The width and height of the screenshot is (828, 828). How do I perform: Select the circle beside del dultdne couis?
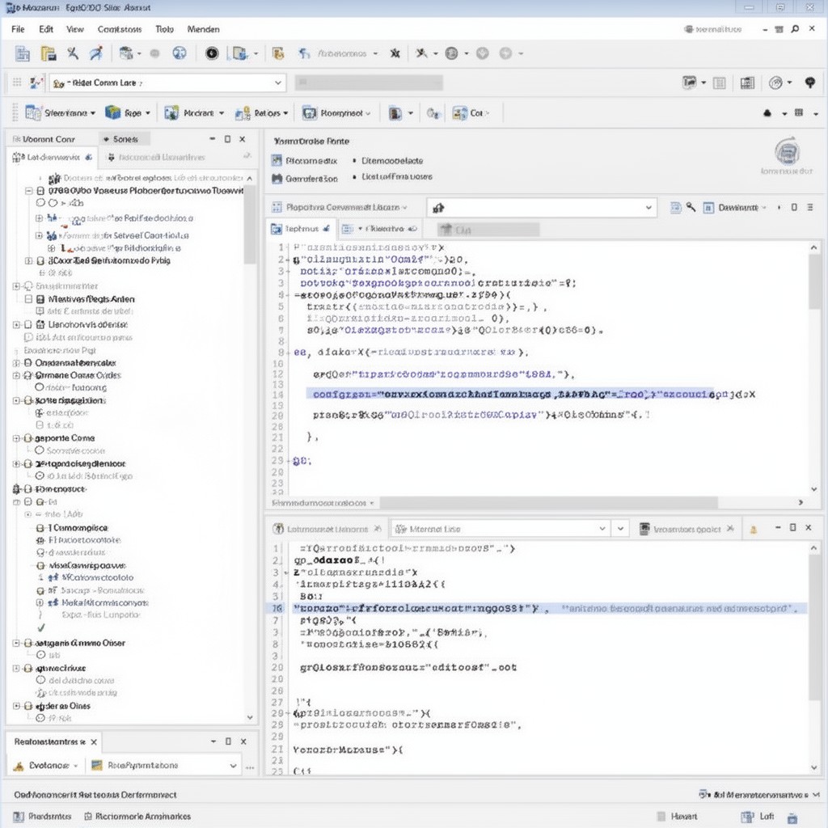pos(40,680)
